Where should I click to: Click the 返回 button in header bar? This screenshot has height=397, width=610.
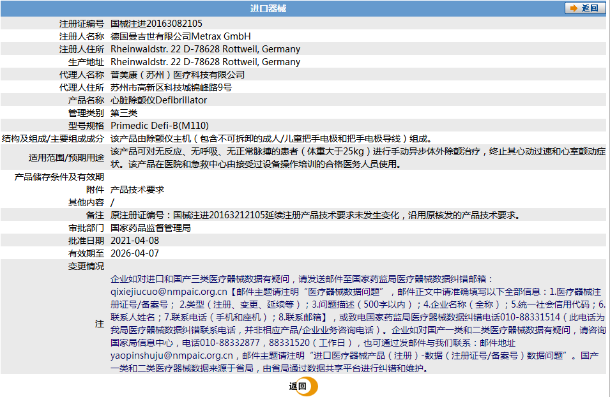(x=585, y=8)
